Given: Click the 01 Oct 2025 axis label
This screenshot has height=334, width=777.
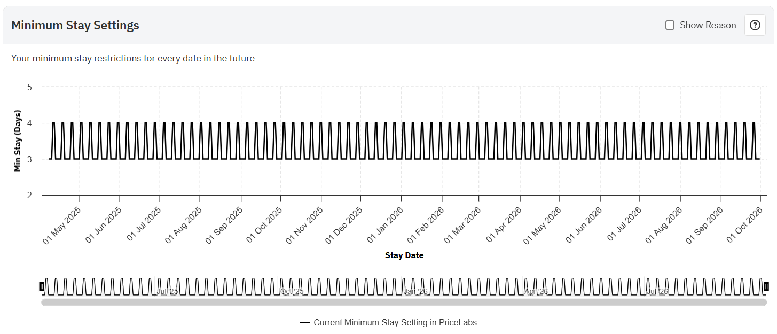Looking at the screenshot, I should click(x=264, y=225).
